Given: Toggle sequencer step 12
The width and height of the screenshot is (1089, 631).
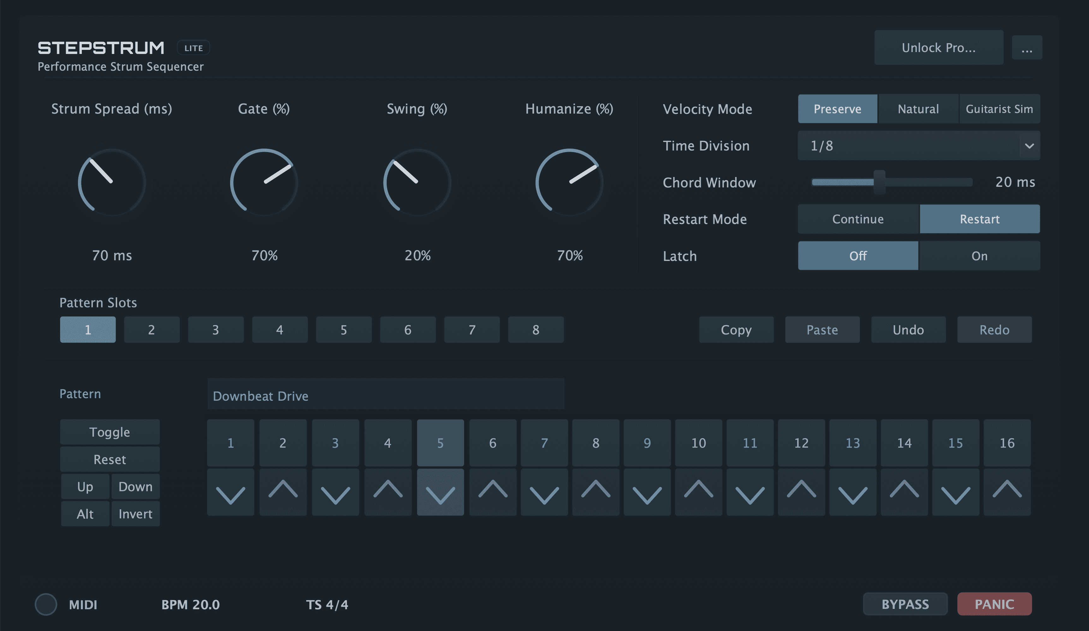Looking at the screenshot, I should (801, 443).
